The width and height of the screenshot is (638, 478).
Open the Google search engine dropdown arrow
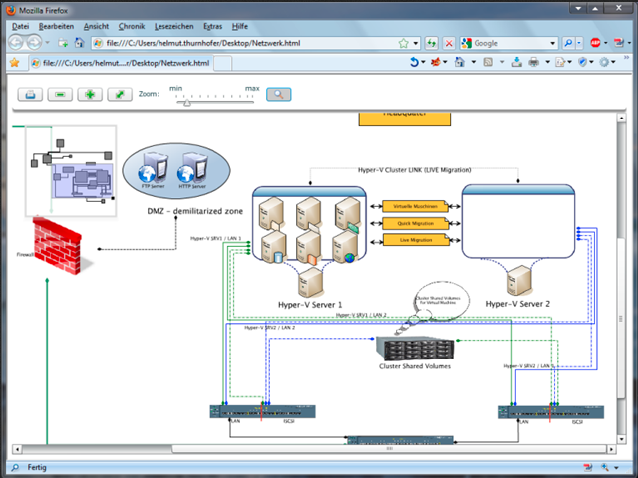point(552,43)
